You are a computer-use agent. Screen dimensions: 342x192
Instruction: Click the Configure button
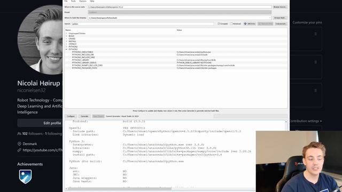pyautogui.click(x=71, y=116)
